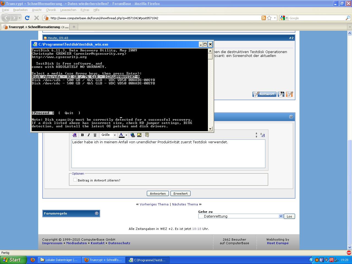Click the TestDisk window scroll-down arrow
Image resolution: width=352 pixels, height=264 pixels.
(210, 129)
